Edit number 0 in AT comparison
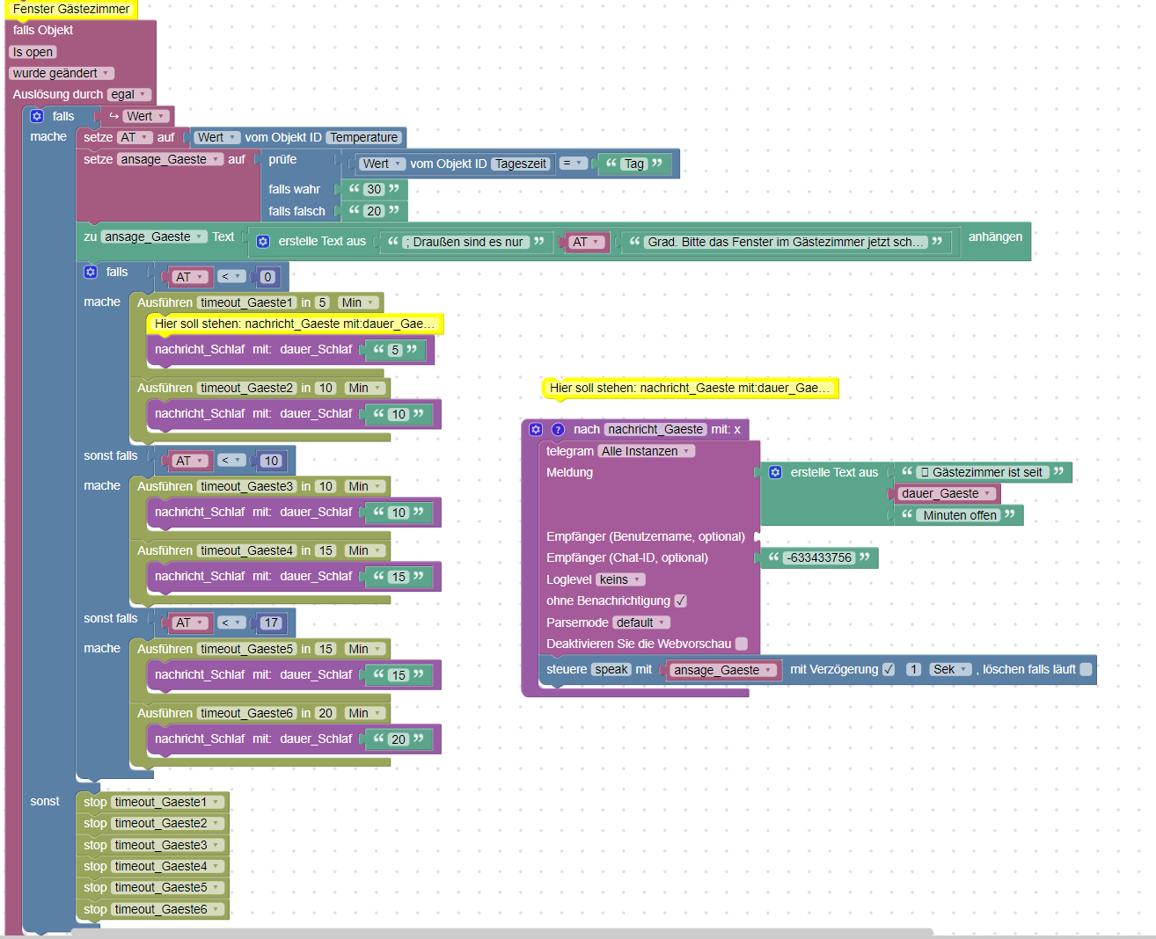The image size is (1156, 939). click(268, 277)
